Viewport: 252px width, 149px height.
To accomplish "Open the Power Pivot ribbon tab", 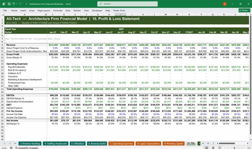I will (119, 10).
